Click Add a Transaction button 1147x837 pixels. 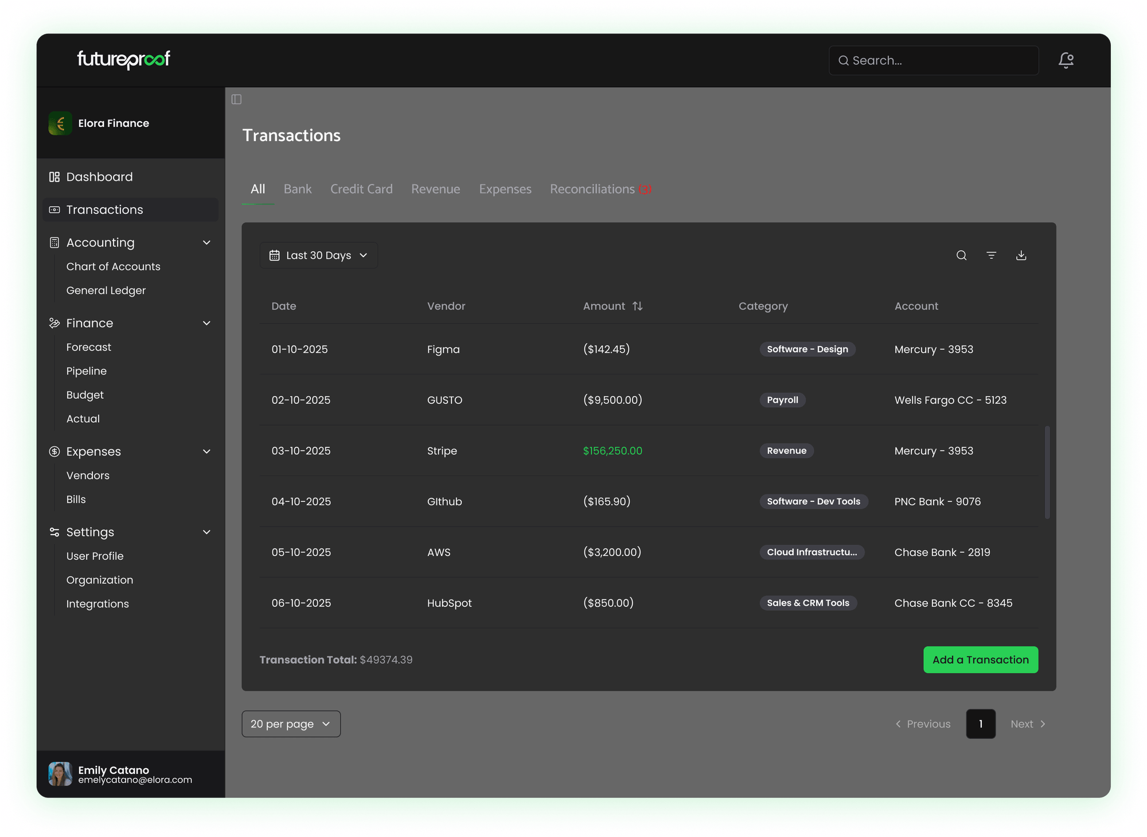click(980, 660)
